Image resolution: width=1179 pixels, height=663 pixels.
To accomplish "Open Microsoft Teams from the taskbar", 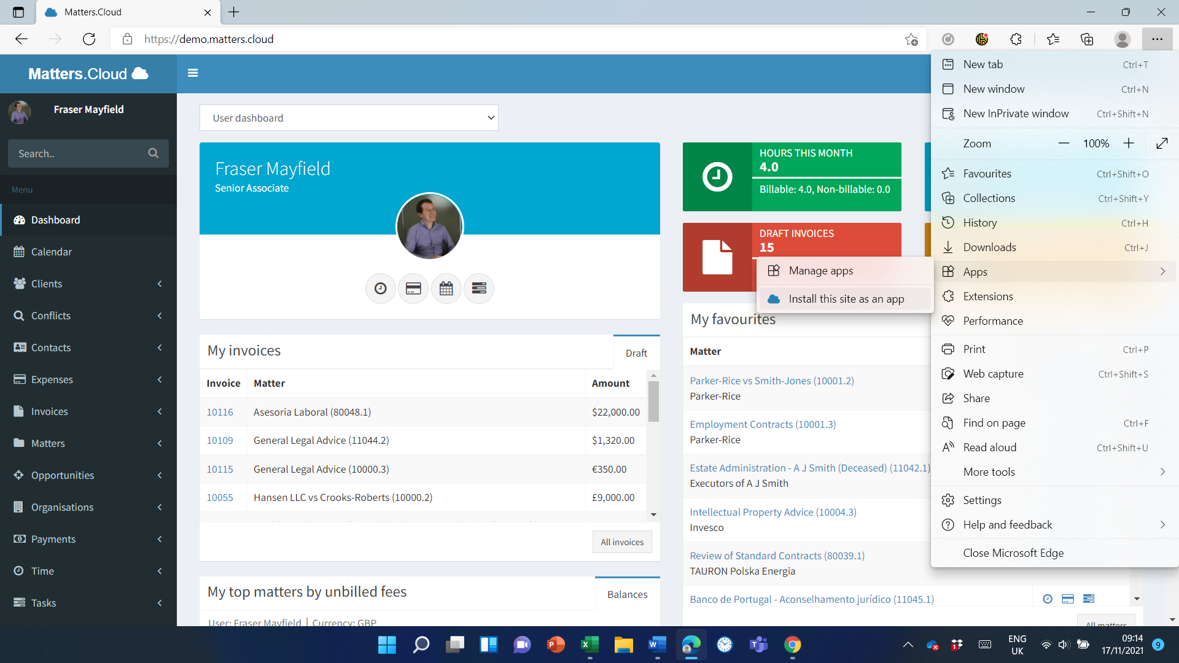I will [x=758, y=645].
